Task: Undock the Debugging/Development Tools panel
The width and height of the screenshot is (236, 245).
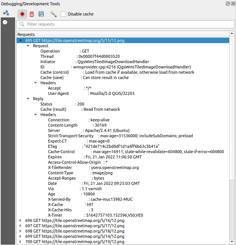Action: click(228, 3)
